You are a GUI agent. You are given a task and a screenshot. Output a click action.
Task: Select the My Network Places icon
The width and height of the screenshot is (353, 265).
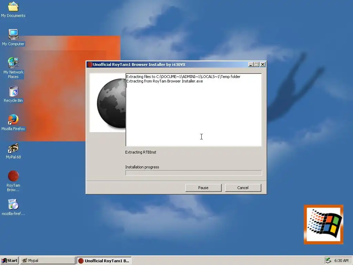(13, 68)
